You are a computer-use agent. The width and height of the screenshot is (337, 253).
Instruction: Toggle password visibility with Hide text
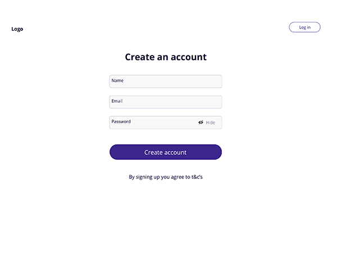click(x=210, y=122)
